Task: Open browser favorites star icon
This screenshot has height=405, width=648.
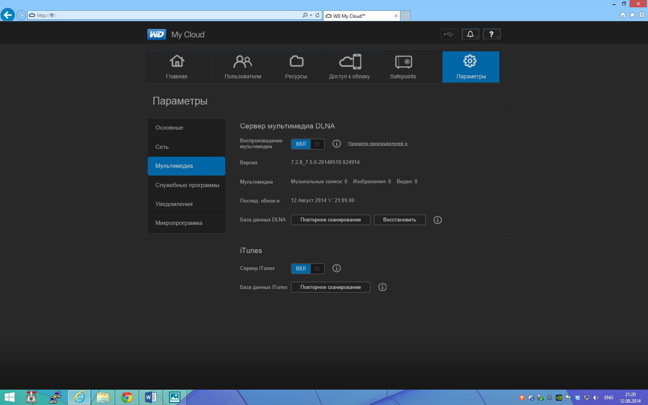Action: 632,15
